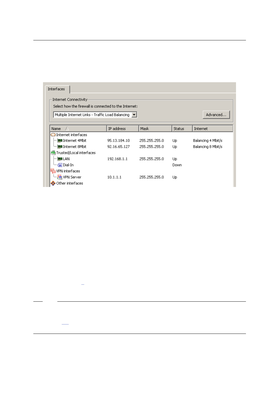This screenshot has height=395, width=279.
Task: Click the LAN network card icon
Action: coord(60,159)
